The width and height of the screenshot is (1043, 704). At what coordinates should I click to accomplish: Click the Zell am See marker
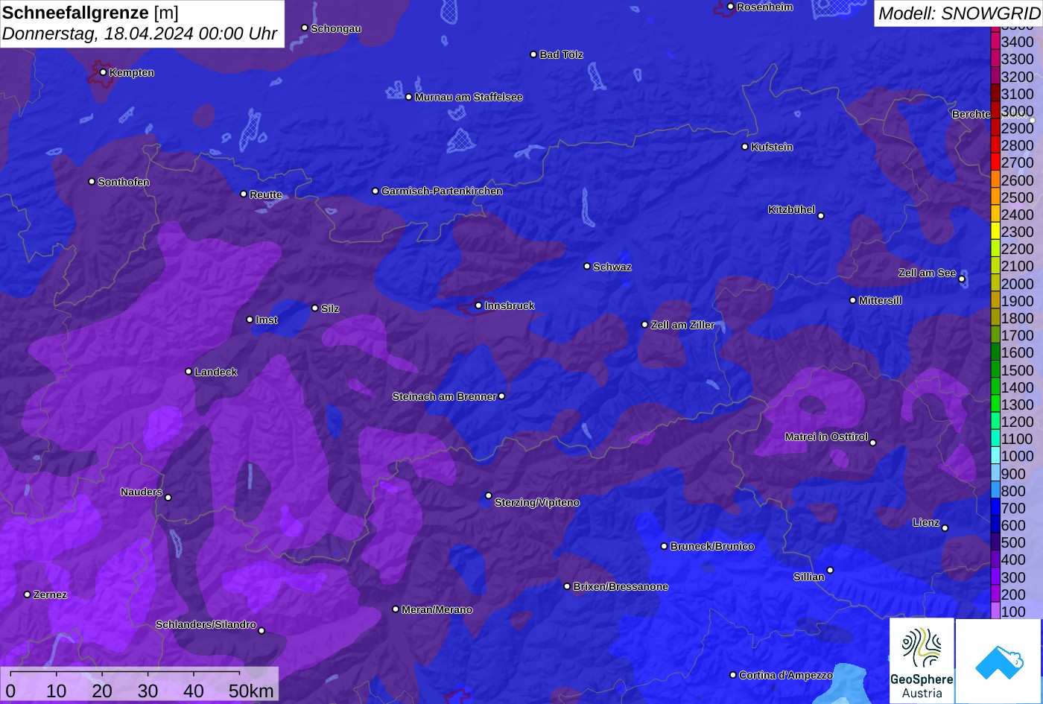click(962, 279)
